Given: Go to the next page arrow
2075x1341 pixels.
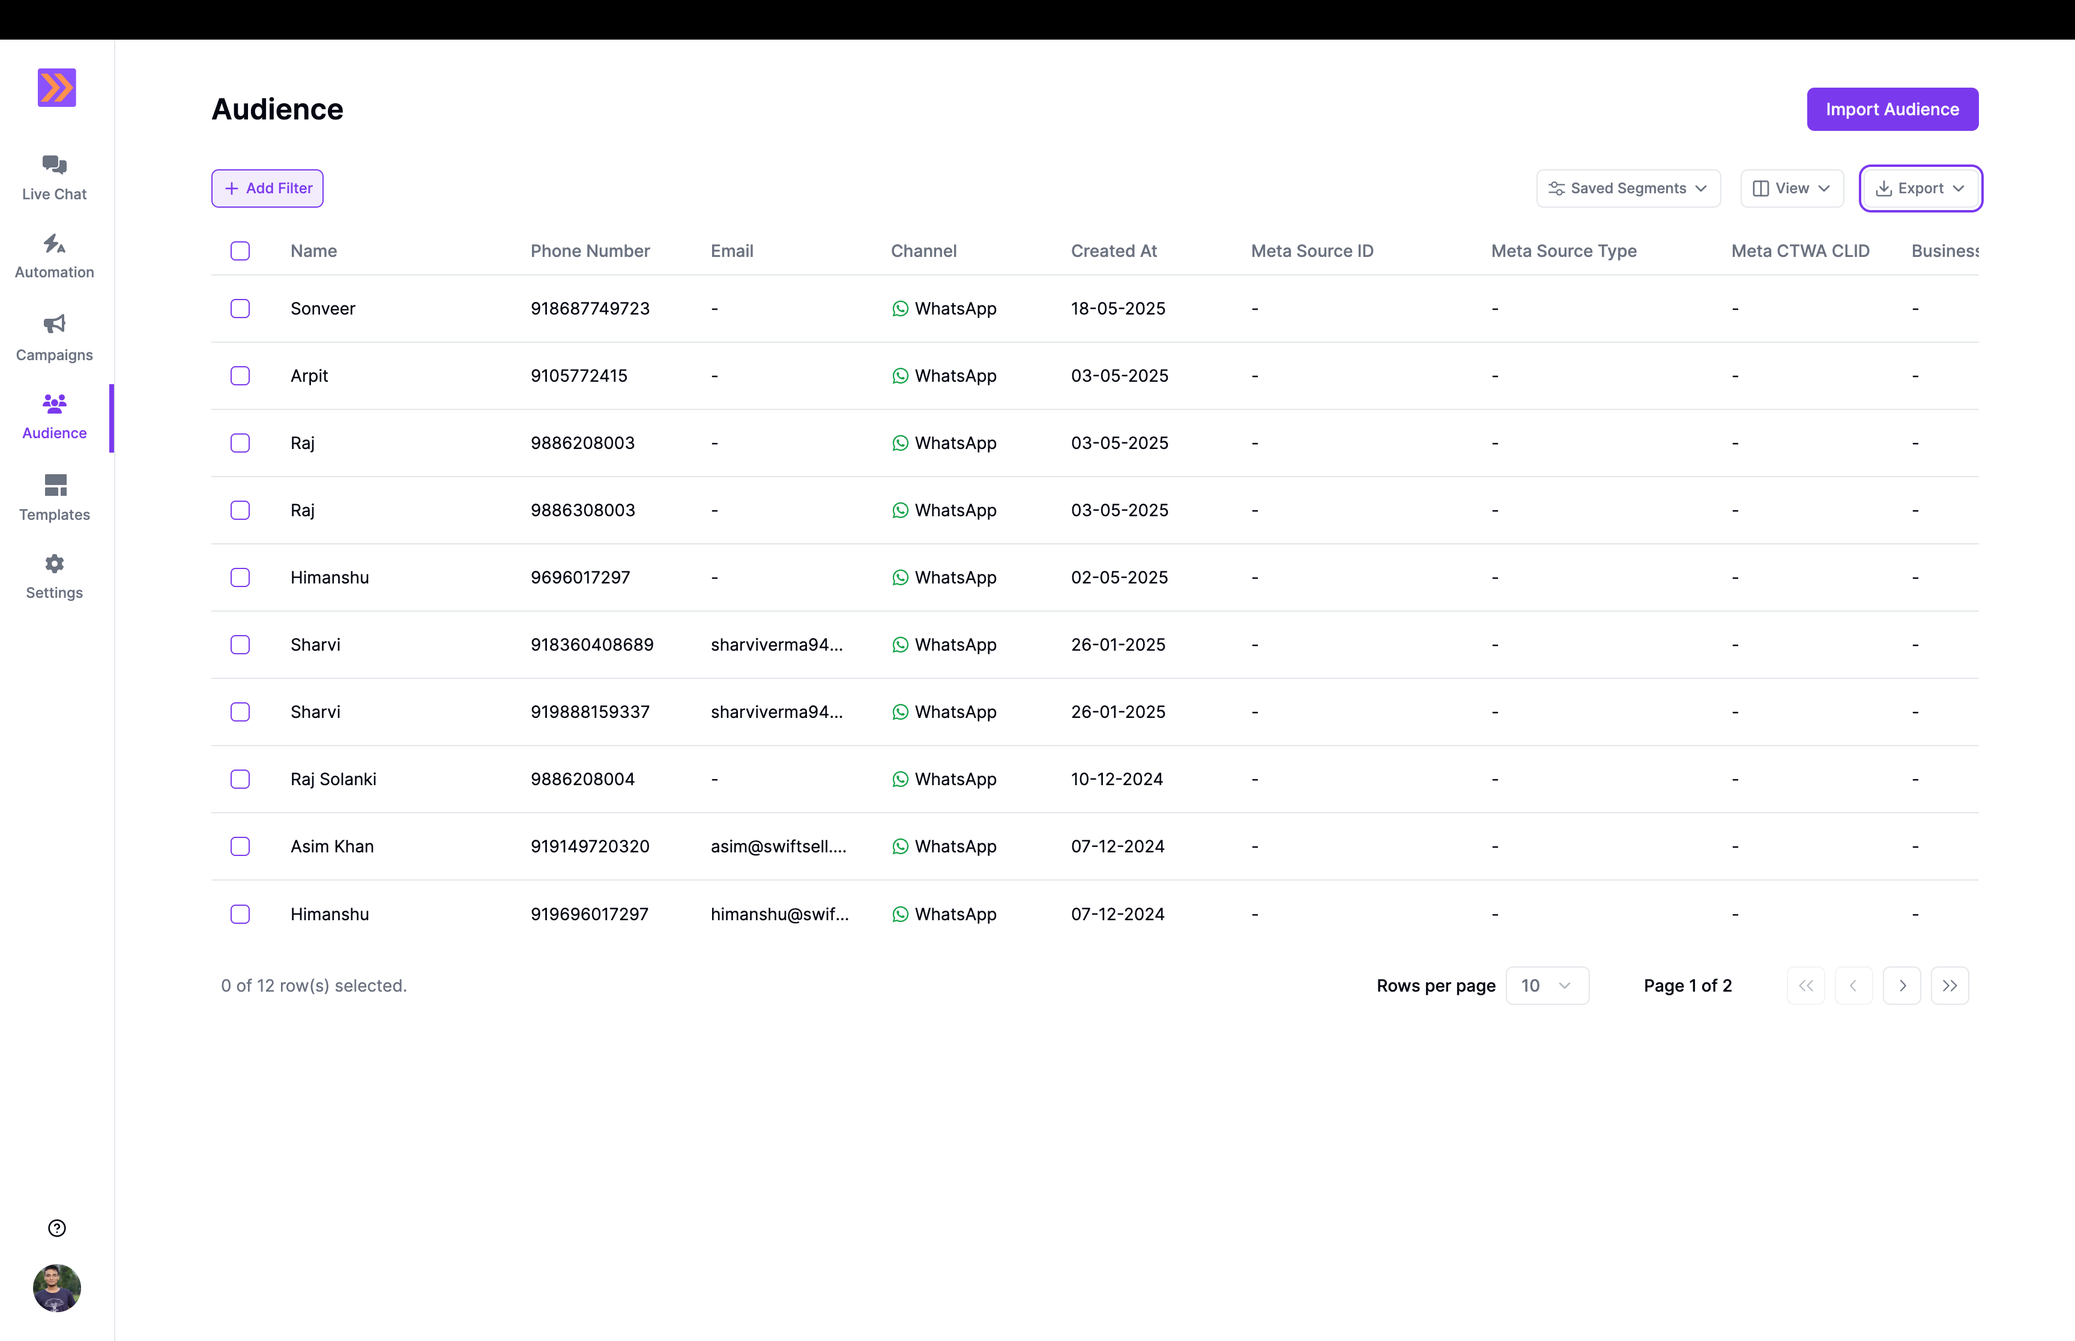Looking at the screenshot, I should coord(1901,986).
